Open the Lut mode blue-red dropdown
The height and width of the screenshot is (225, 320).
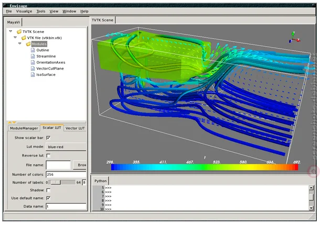(x=66, y=147)
